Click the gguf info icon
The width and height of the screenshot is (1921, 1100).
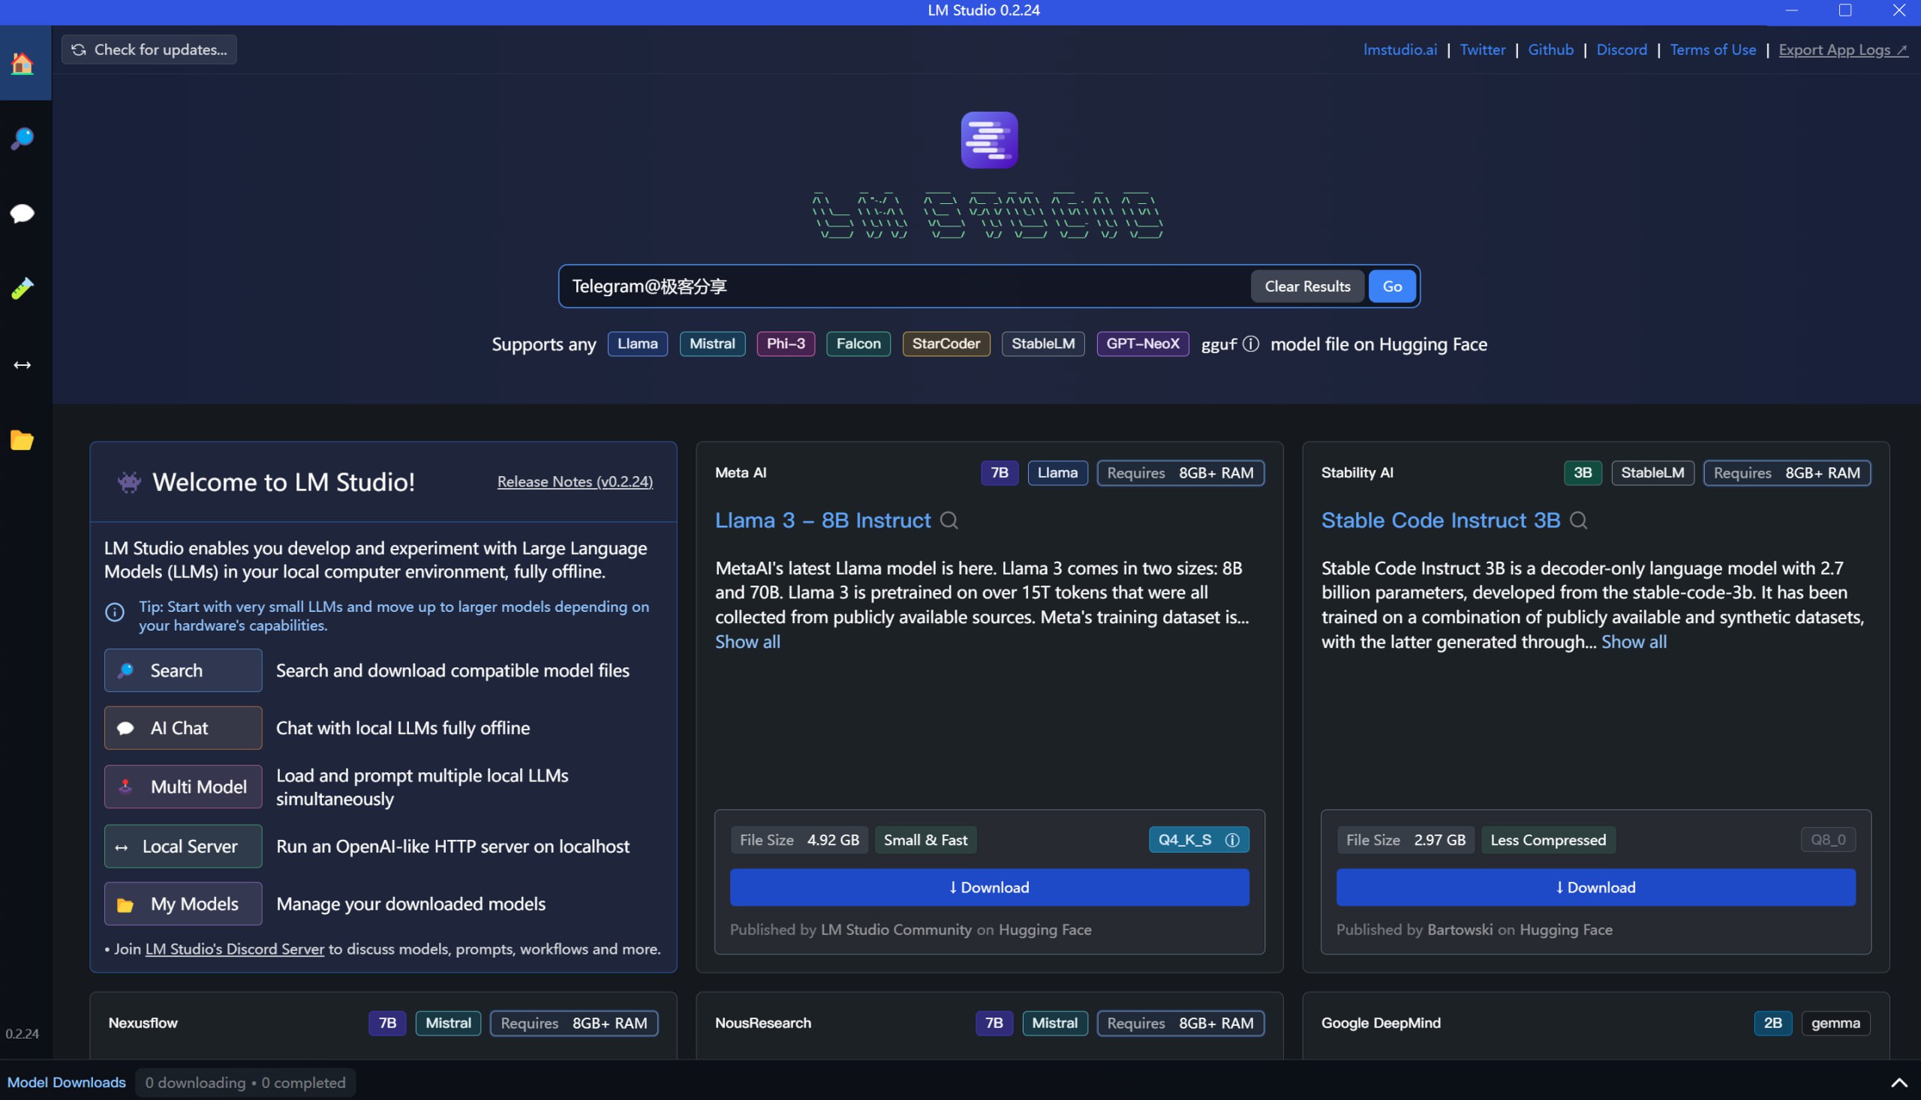coord(1251,343)
